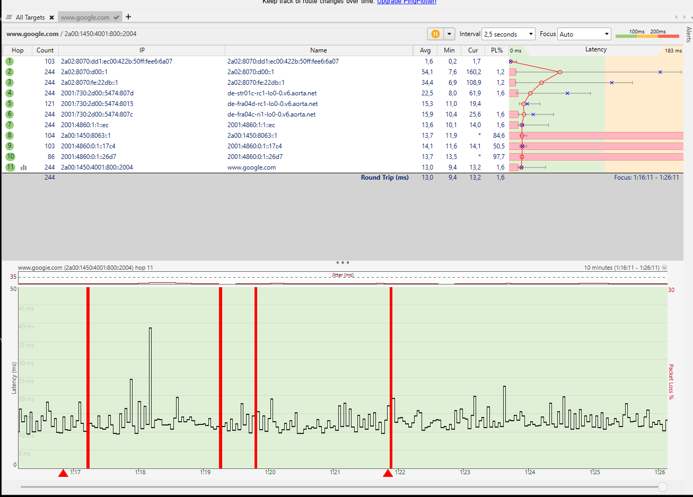
Task: Select hop 2 green circle icon
Action: (x=10, y=72)
